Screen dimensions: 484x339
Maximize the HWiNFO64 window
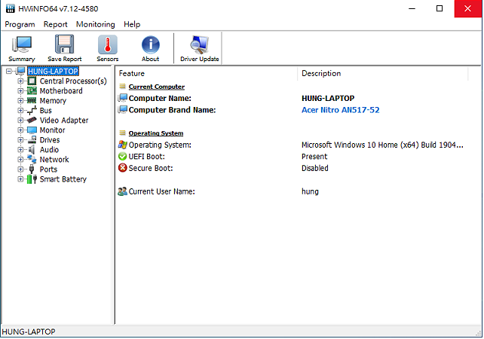(440, 8)
